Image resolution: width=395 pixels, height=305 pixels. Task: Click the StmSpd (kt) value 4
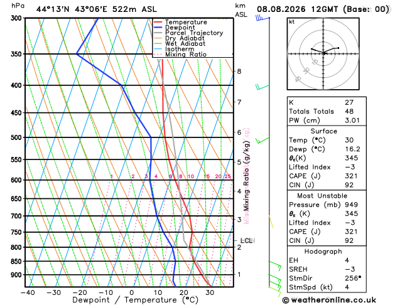pyautogui.click(x=347, y=287)
